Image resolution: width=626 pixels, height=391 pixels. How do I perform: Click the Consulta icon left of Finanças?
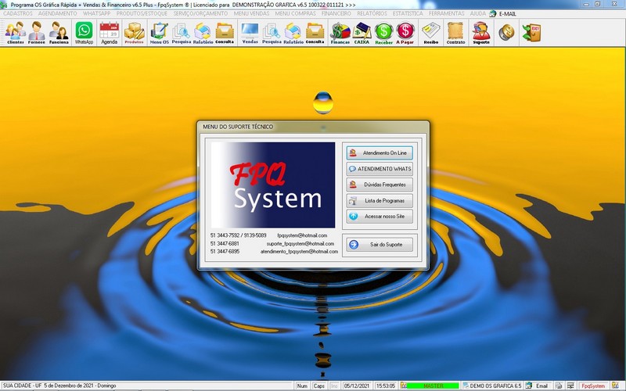[x=315, y=33]
